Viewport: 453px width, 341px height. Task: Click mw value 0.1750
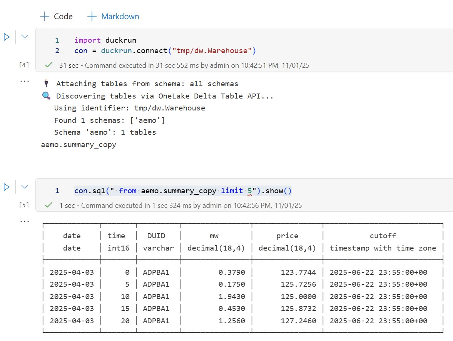232,284
